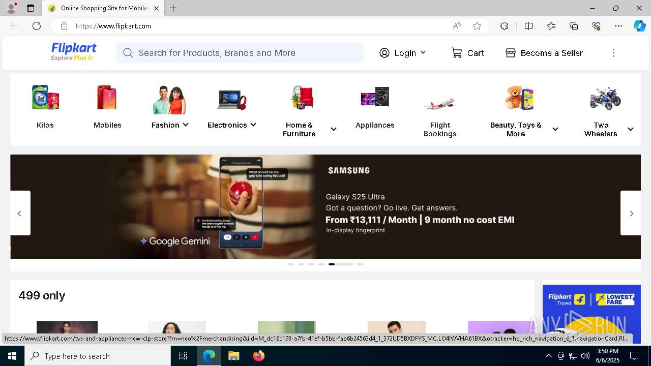Viewport: 651px width, 366px height.
Task: Click the Windows taskbar search box
Action: pyautogui.click(x=98, y=356)
